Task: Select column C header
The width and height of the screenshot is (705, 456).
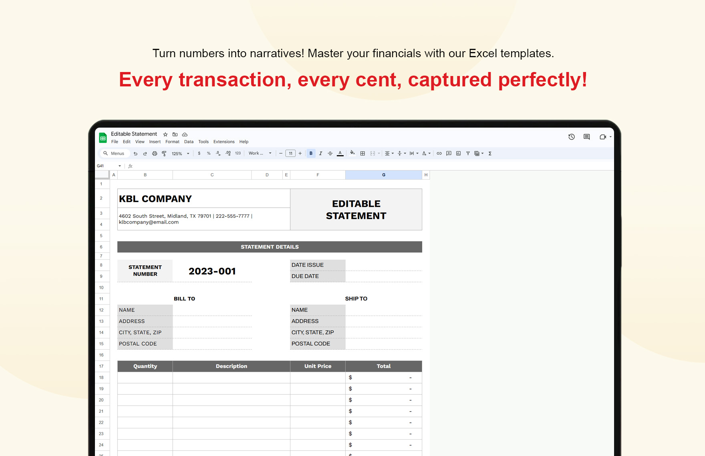Action: 212,175
